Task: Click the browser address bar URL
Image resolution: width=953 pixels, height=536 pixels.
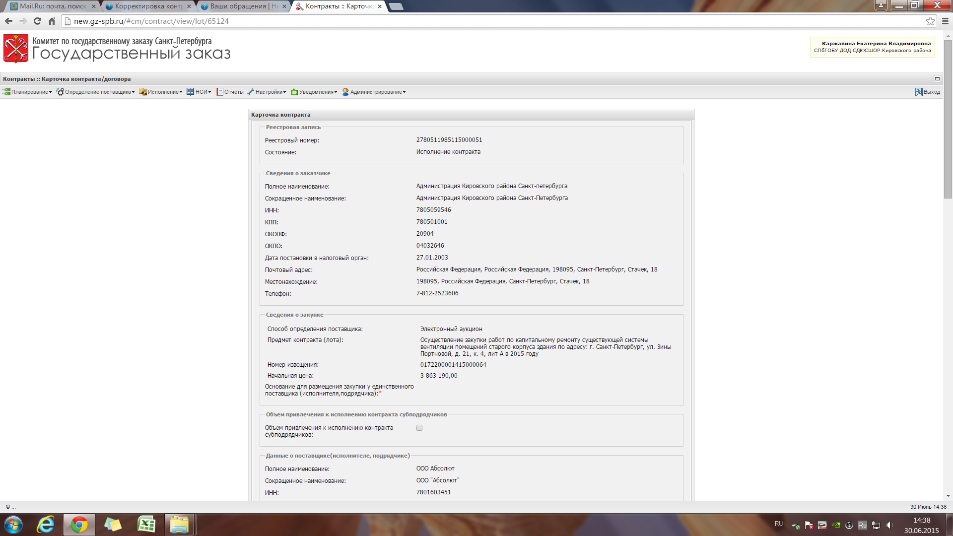Action: tap(151, 21)
